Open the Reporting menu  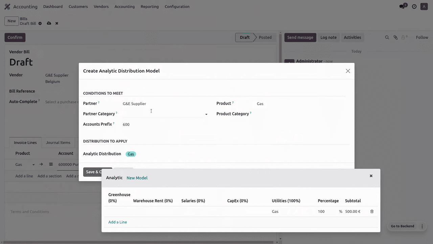[150, 6]
